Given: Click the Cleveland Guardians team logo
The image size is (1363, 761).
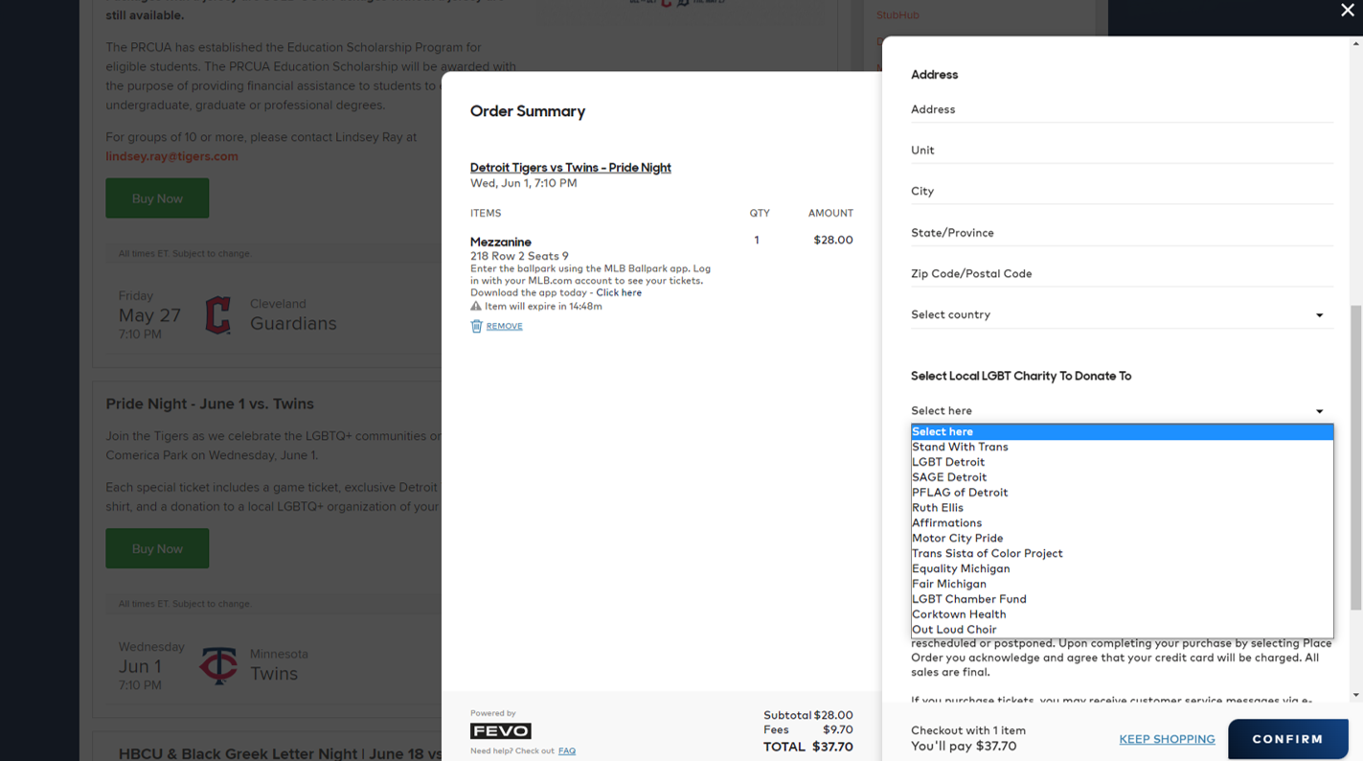Looking at the screenshot, I should [x=218, y=315].
